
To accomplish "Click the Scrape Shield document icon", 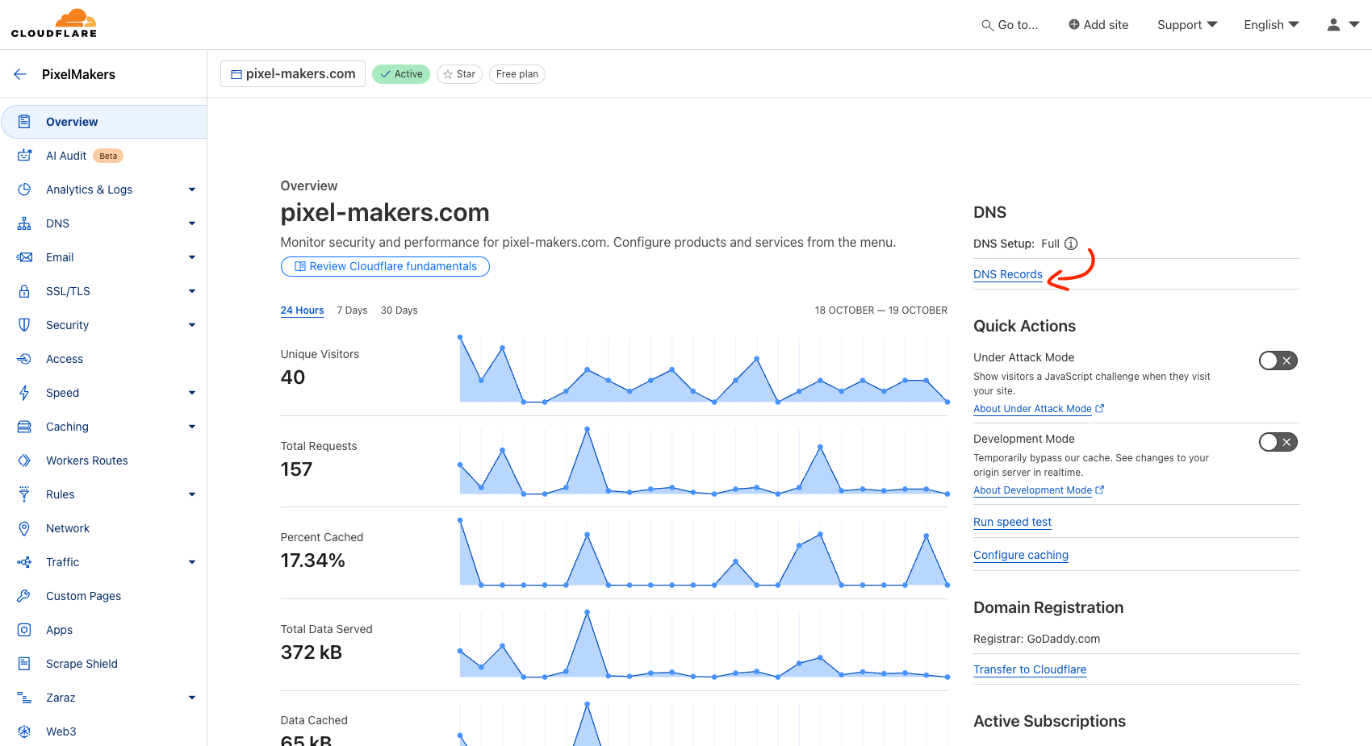I will coord(24,664).
